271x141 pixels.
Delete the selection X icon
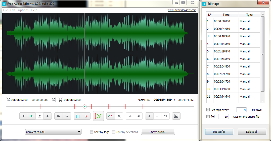119,116
